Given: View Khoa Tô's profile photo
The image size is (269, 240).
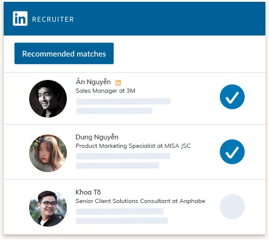Looking at the screenshot, I should point(48,208).
